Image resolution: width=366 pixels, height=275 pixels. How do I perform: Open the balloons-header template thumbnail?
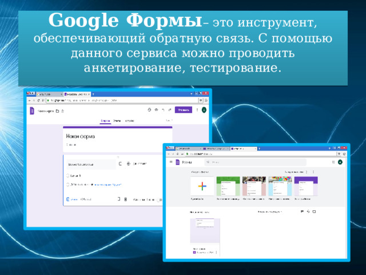pyautogui.click(x=280, y=186)
